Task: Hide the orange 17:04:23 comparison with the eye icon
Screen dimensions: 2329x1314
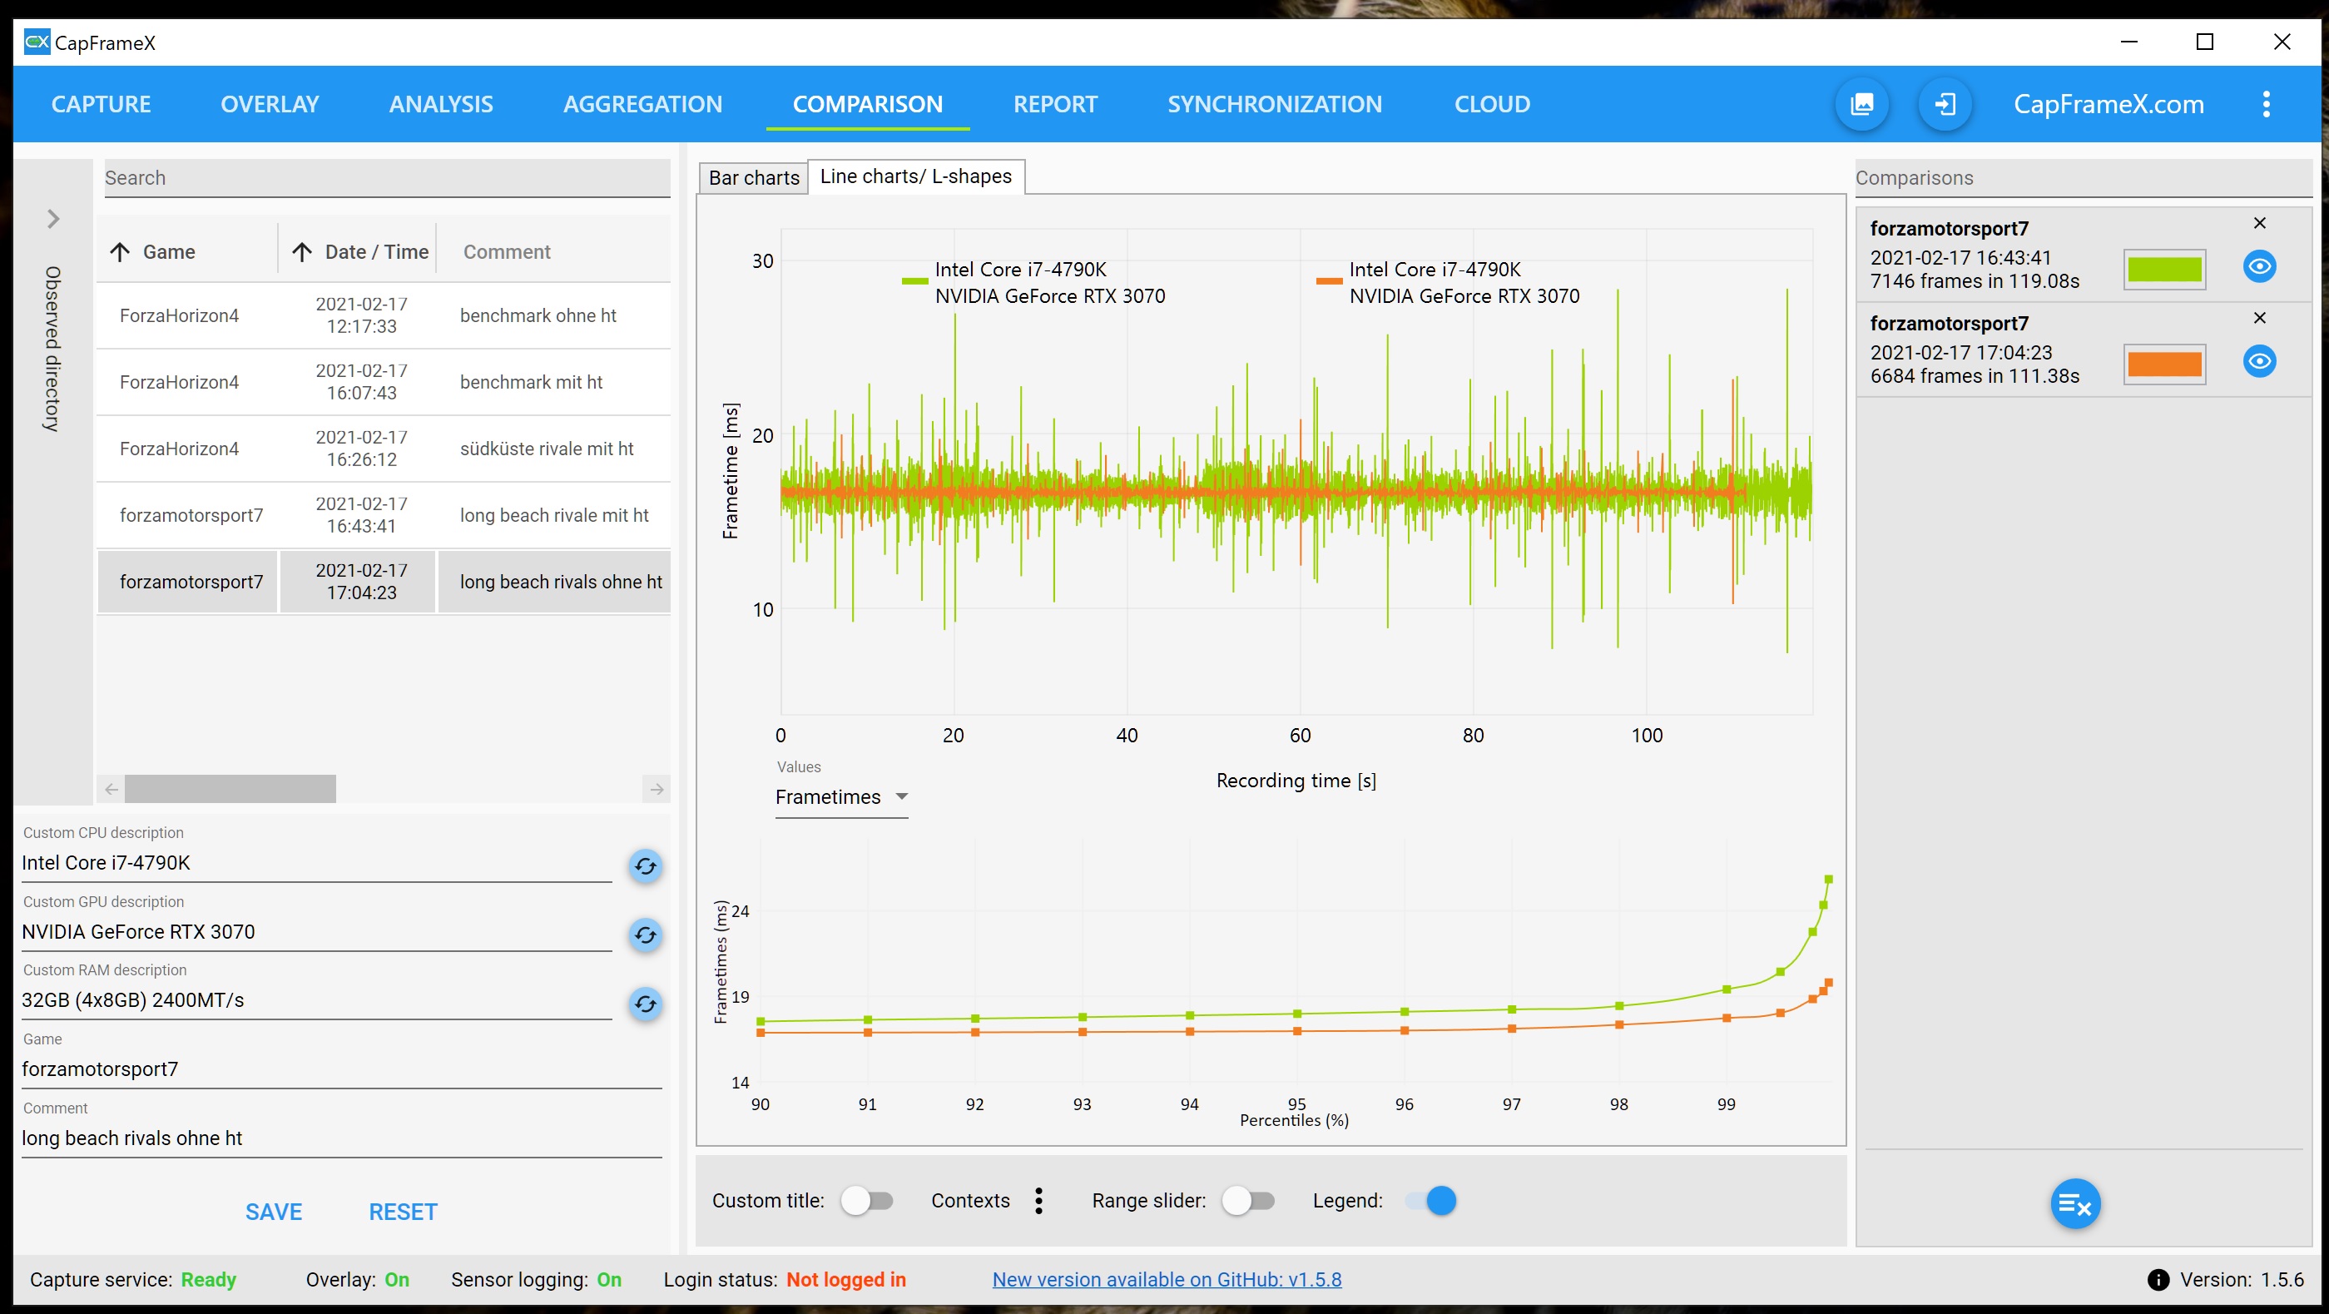Action: (x=2259, y=362)
